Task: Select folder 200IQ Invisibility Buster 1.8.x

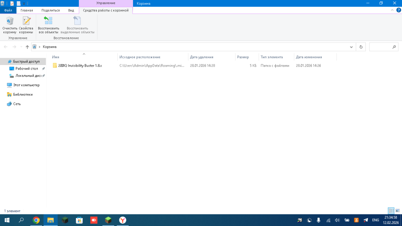Action: (x=80, y=65)
